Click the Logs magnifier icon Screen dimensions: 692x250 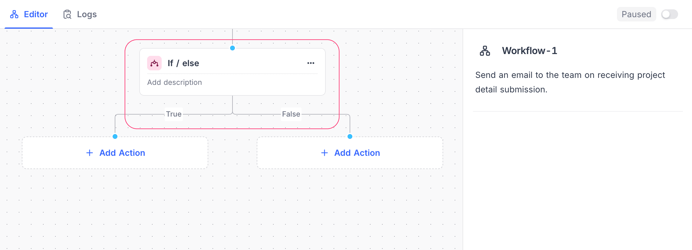coord(67,14)
